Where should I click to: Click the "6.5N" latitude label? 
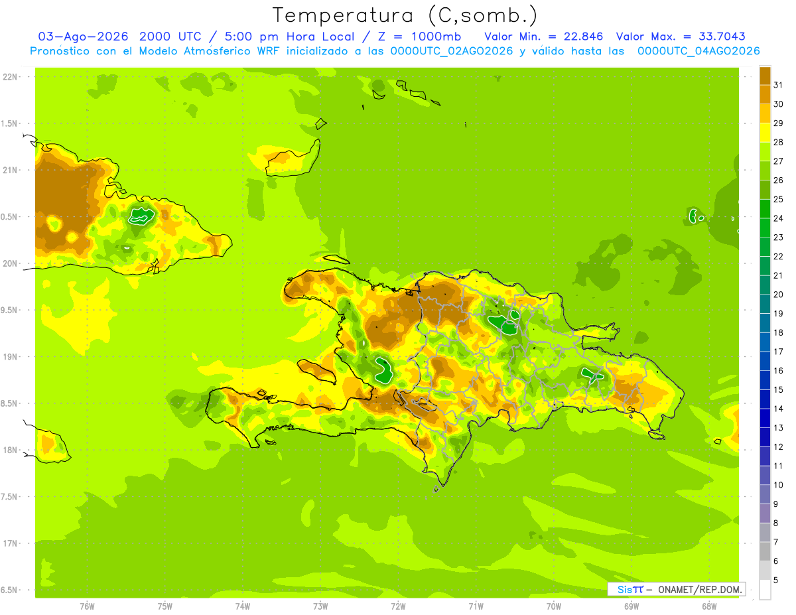9,590
